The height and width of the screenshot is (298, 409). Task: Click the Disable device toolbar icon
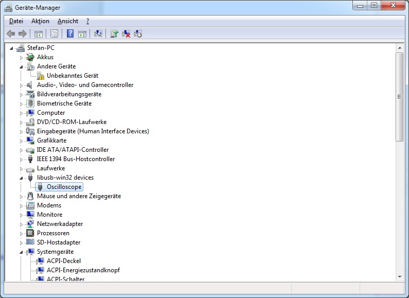(138, 33)
